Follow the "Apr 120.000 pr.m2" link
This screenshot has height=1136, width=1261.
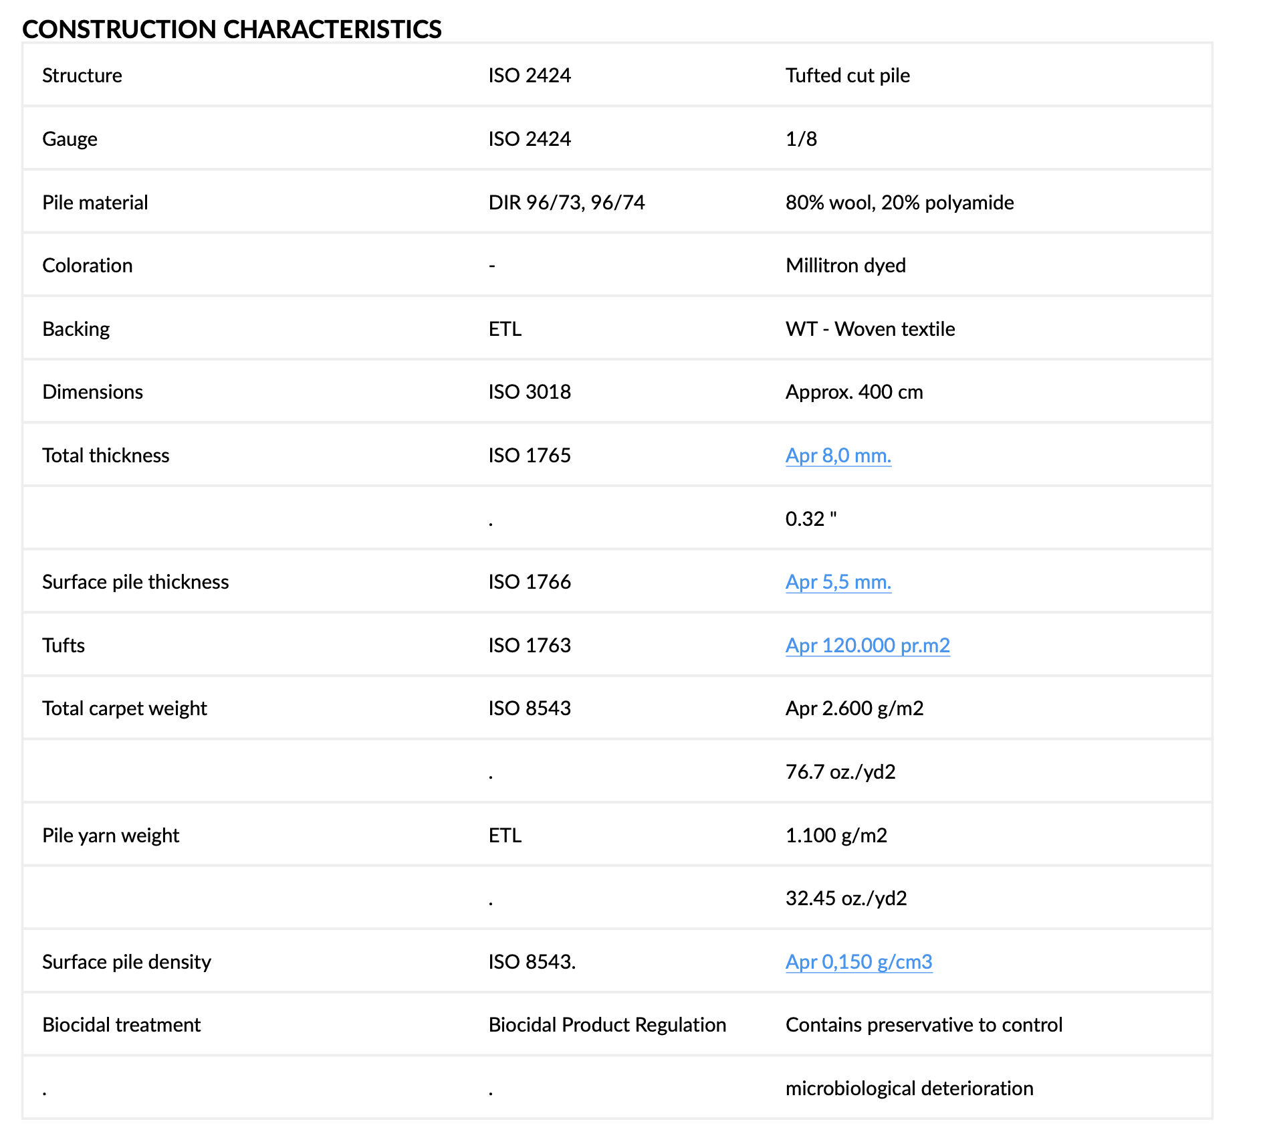867,646
